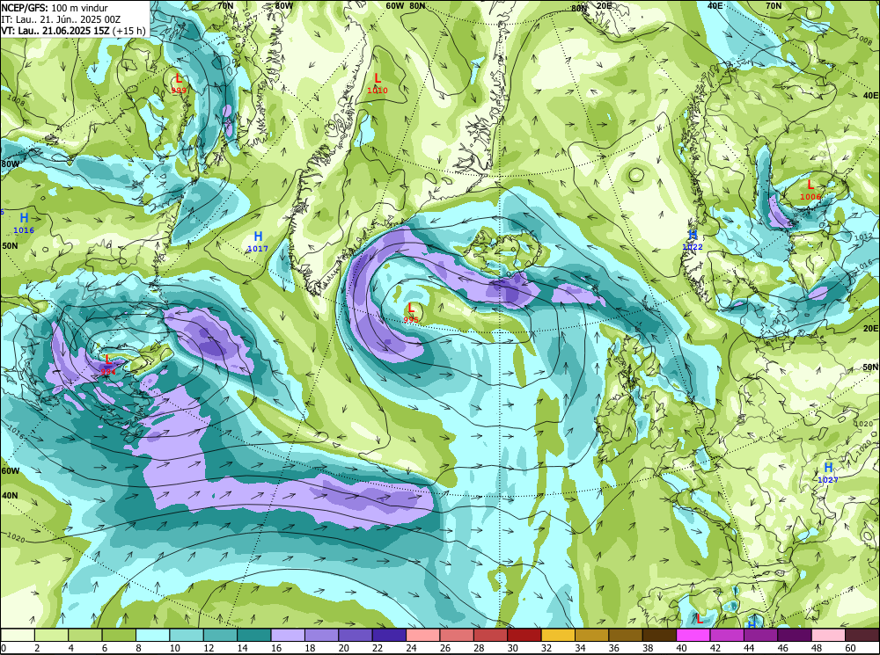The height and width of the screenshot is (655, 880).
Task: Pick the olive green 6–8 legend swatch
Action: pyautogui.click(x=119, y=635)
